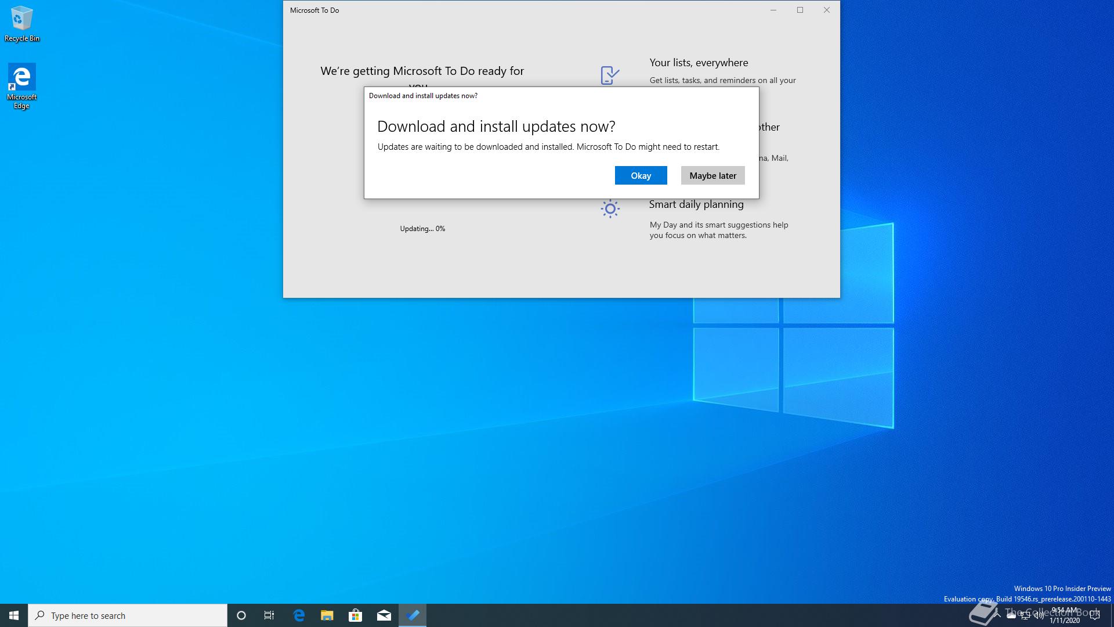Open File Explorer from the taskbar

click(327, 615)
